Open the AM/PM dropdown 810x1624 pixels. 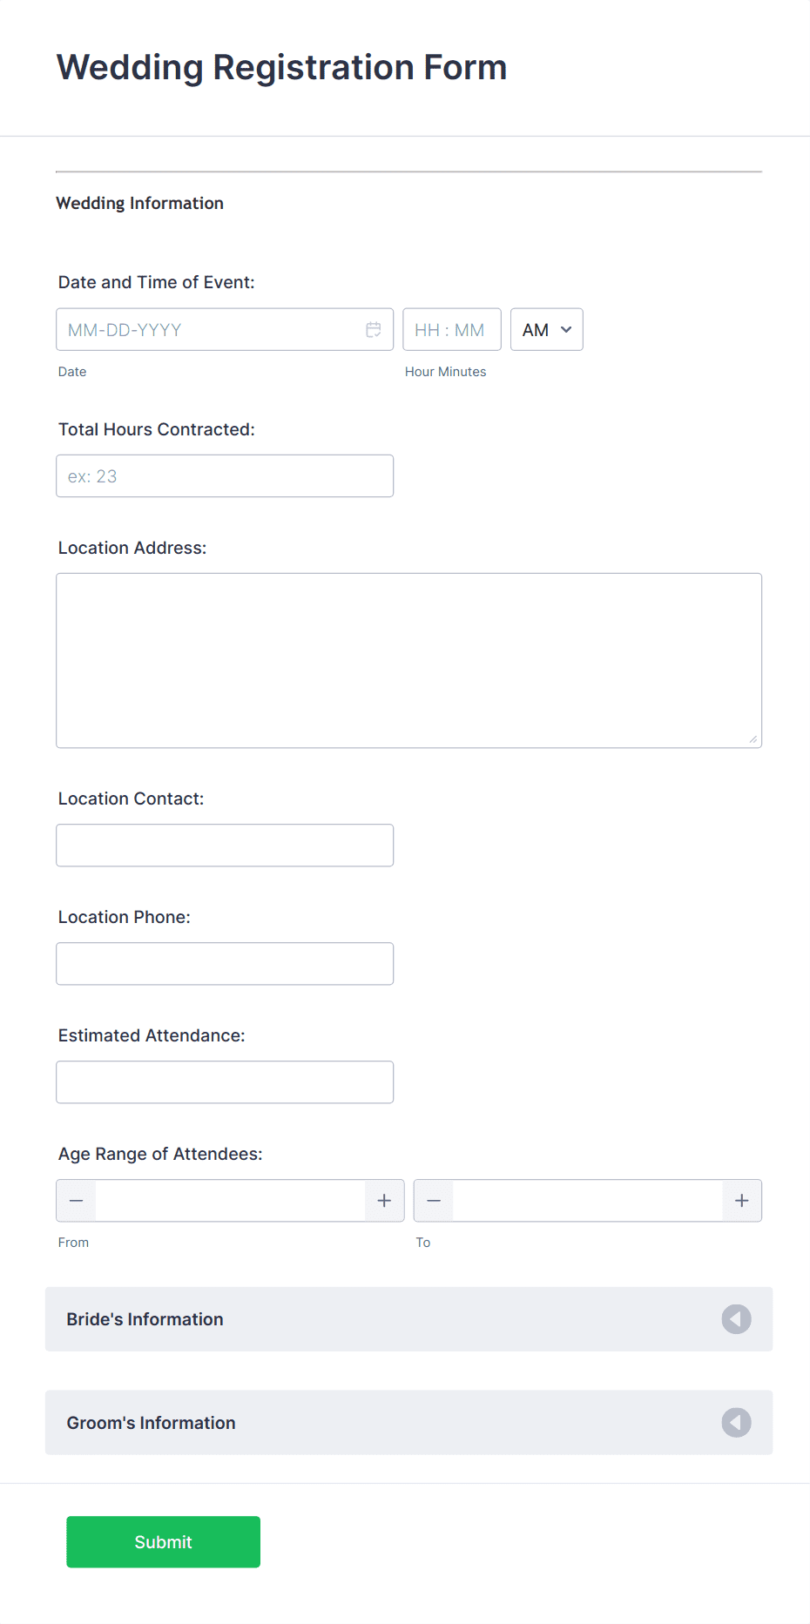[546, 330]
